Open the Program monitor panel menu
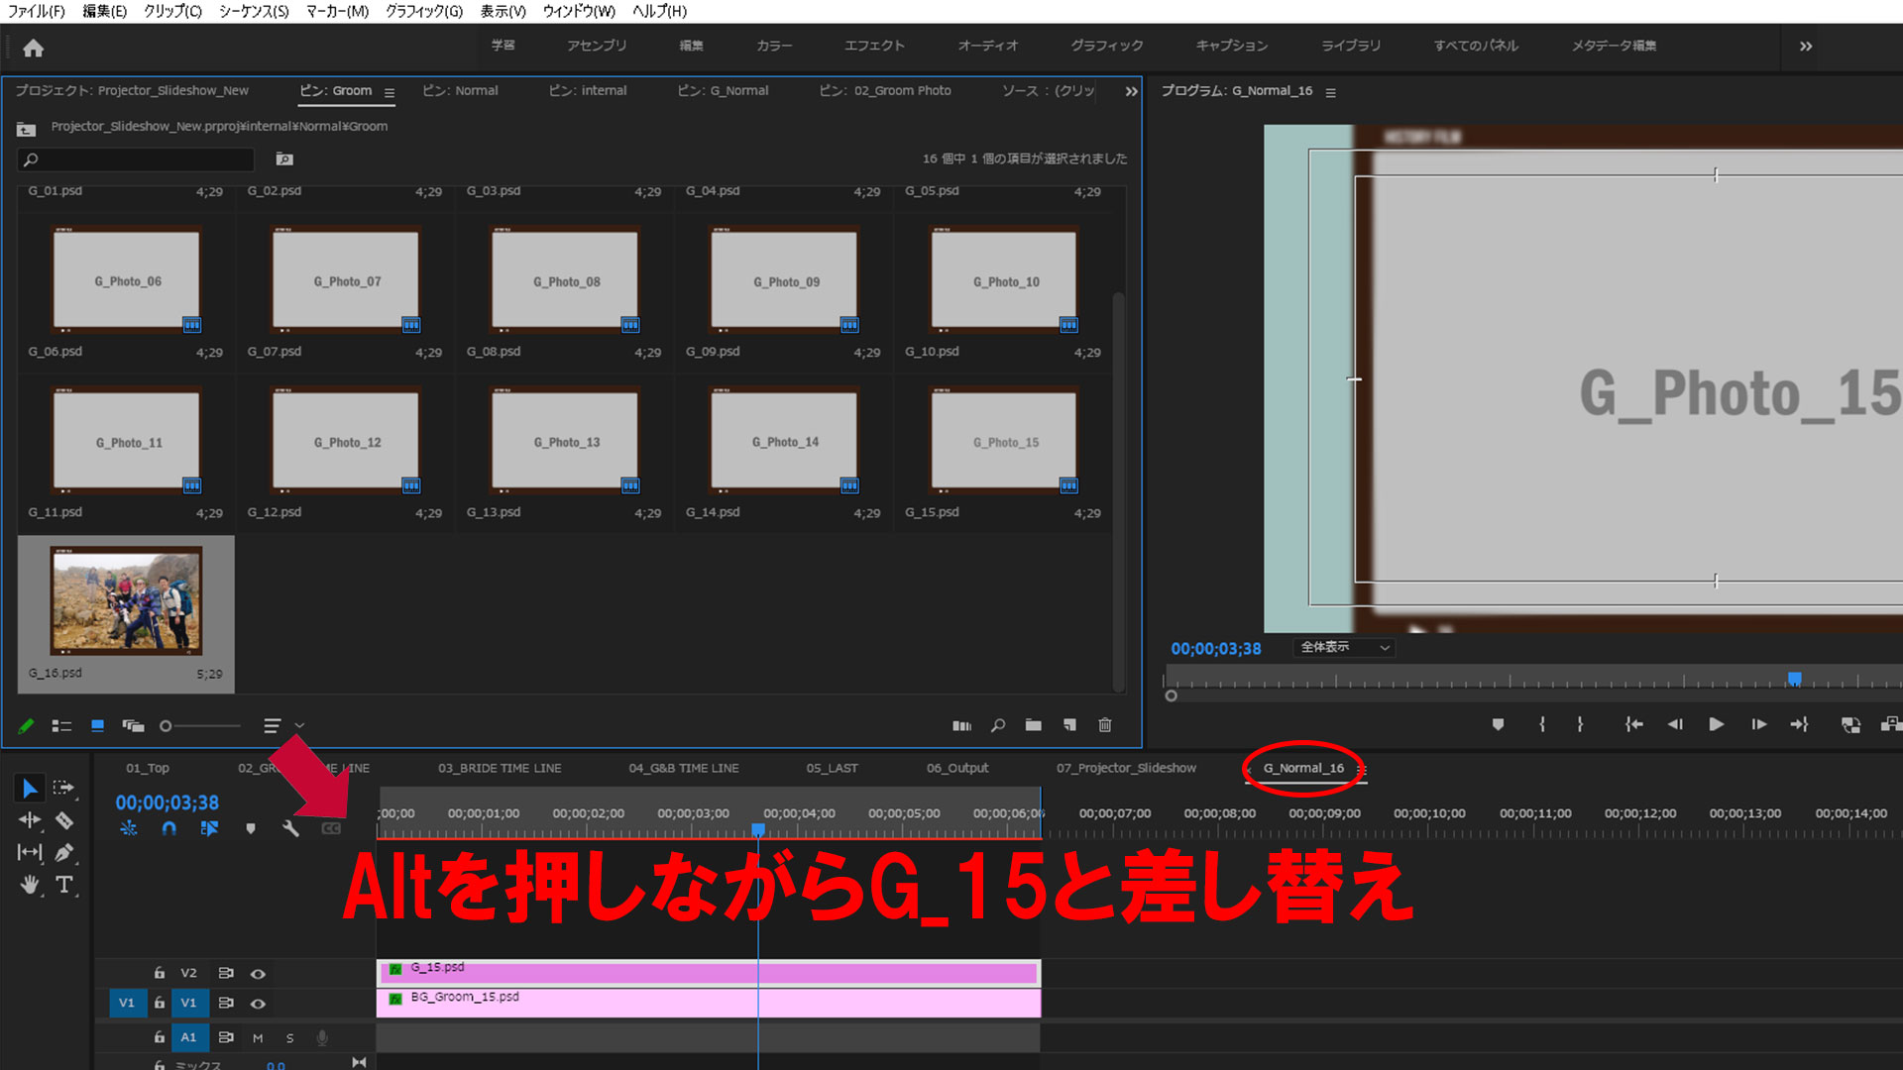The height and width of the screenshot is (1070, 1903). tap(1330, 92)
